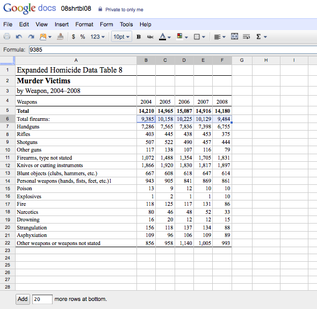317x309 pixels.
Task: Open the Tools menu
Action: tap(126, 25)
